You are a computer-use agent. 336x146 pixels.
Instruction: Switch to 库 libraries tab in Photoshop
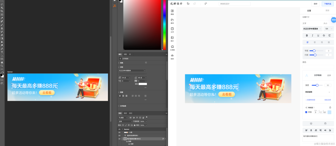(x=130, y=55)
